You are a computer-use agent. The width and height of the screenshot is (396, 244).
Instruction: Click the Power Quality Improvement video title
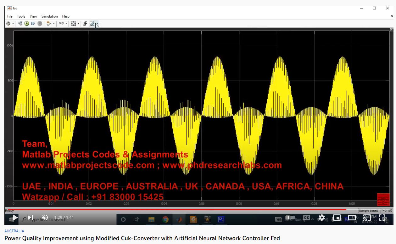tap(142, 238)
